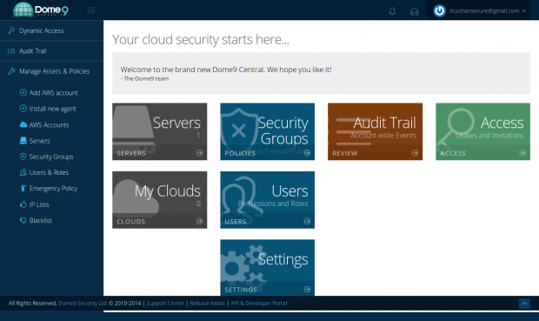539x321 pixels.
Task: Click the arrow icon on CLOUDS bar
Action: tap(199, 221)
